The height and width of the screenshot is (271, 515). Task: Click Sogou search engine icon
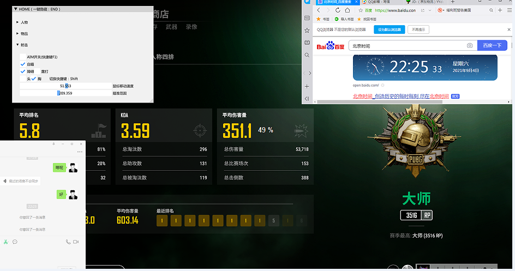pyautogui.click(x=440, y=10)
